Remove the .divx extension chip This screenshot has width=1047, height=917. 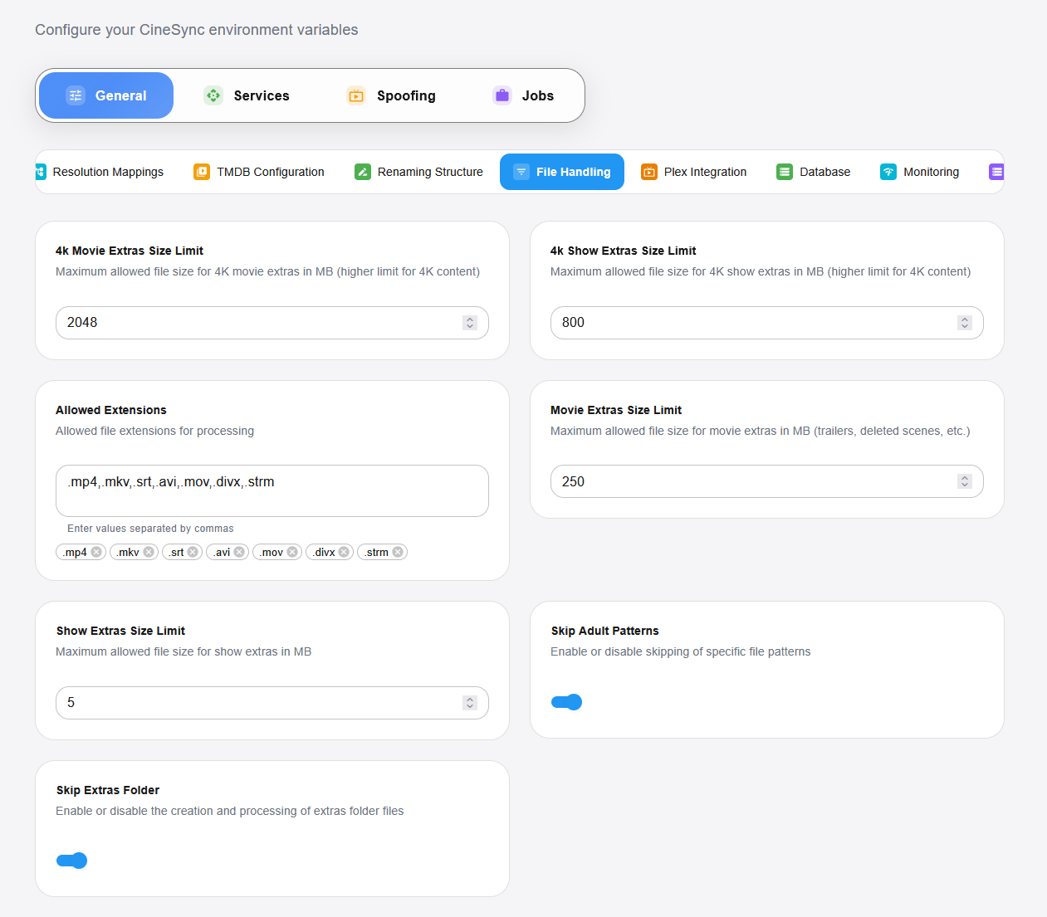click(x=344, y=552)
